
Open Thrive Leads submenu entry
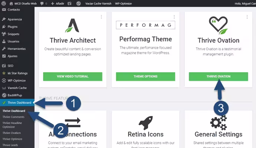(x=10, y=145)
